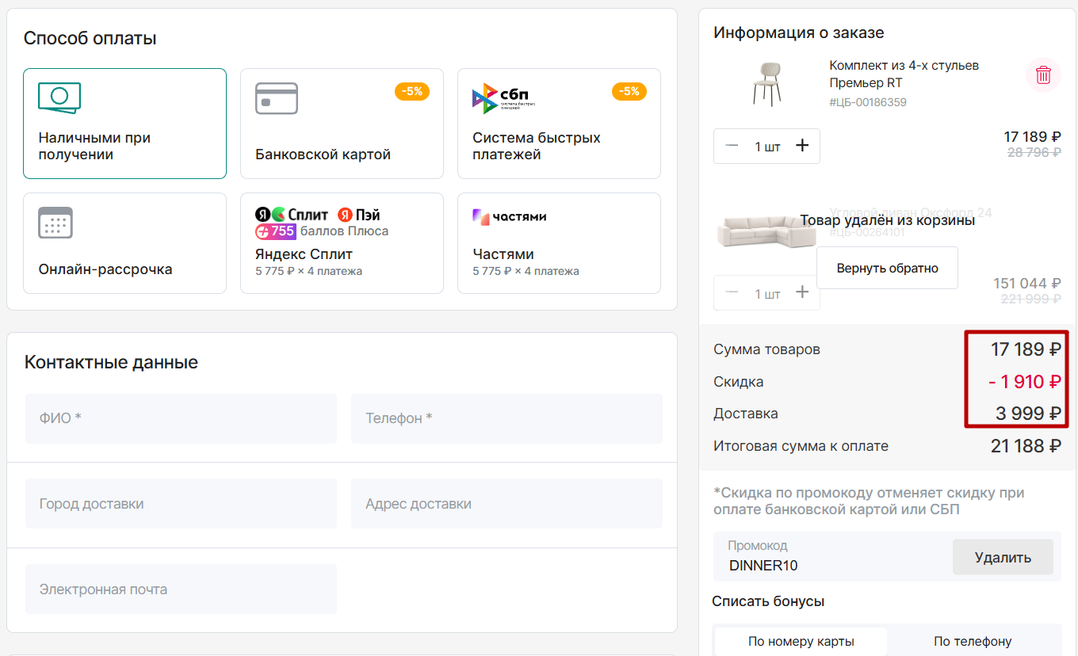Screen dimensions: 1078x656
Task: Choose Яндекс Сплит payment tile
Action: point(342,243)
